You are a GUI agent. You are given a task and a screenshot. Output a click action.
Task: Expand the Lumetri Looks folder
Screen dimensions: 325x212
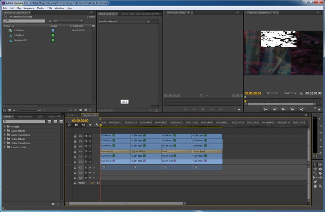pos(5,147)
